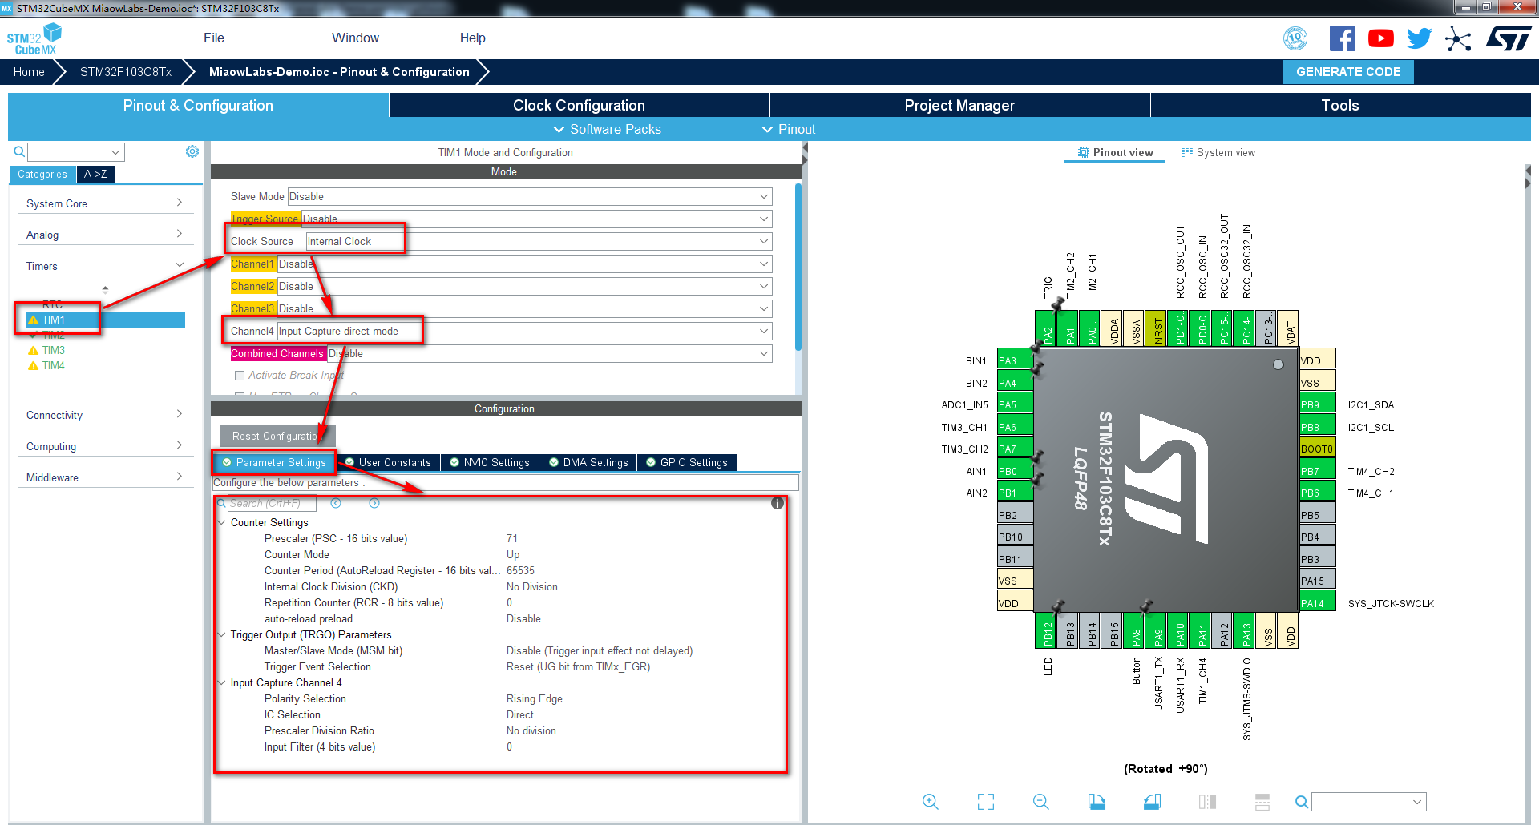Viewport: 1539px width, 833px height.
Task: Open the ST logo website link
Action: [1509, 38]
